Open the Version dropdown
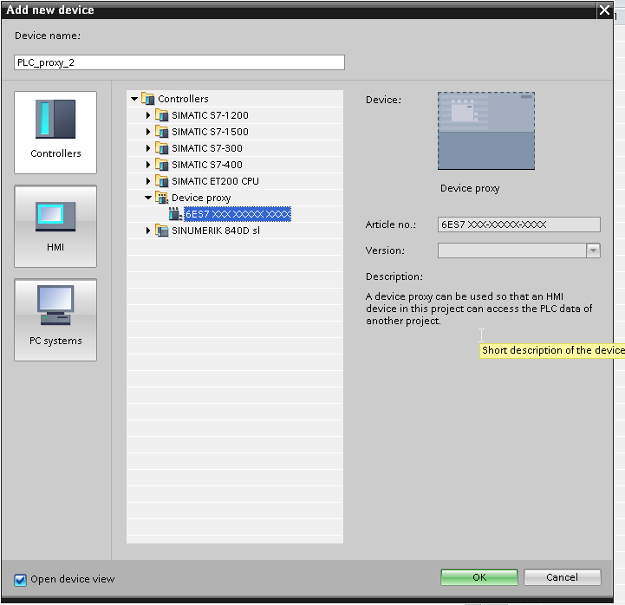The height and width of the screenshot is (605, 625). point(593,250)
